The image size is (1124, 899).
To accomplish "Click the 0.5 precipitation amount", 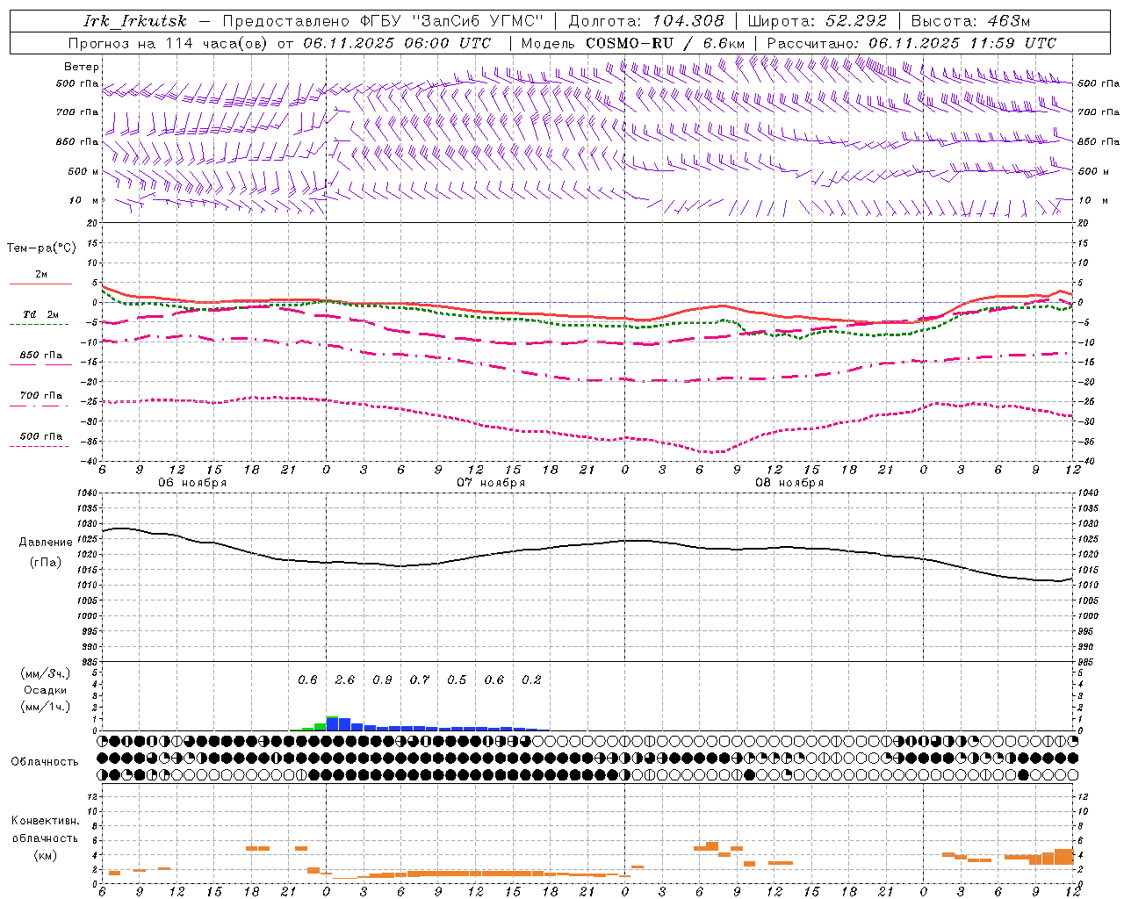I will coord(458,680).
